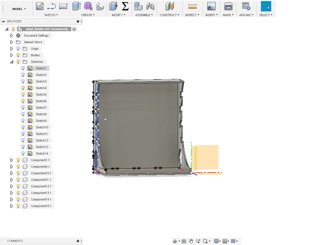Open the Change Parameters sigma icon

coord(125,6)
